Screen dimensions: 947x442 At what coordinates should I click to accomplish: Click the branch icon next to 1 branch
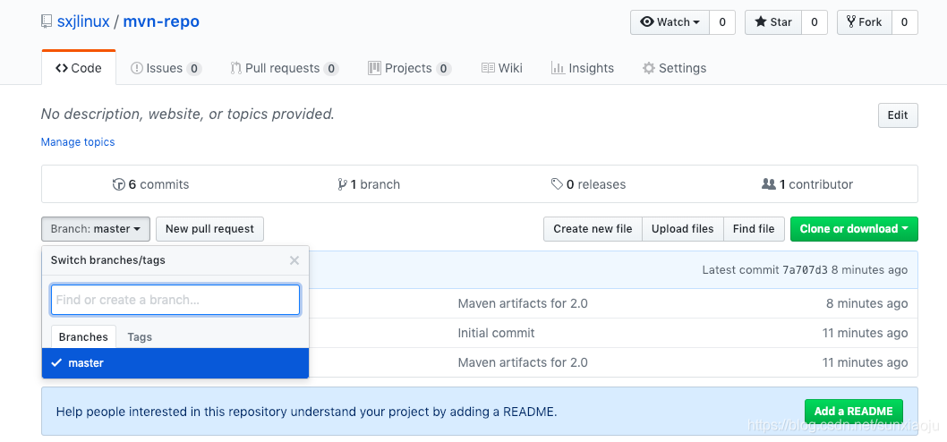point(343,184)
